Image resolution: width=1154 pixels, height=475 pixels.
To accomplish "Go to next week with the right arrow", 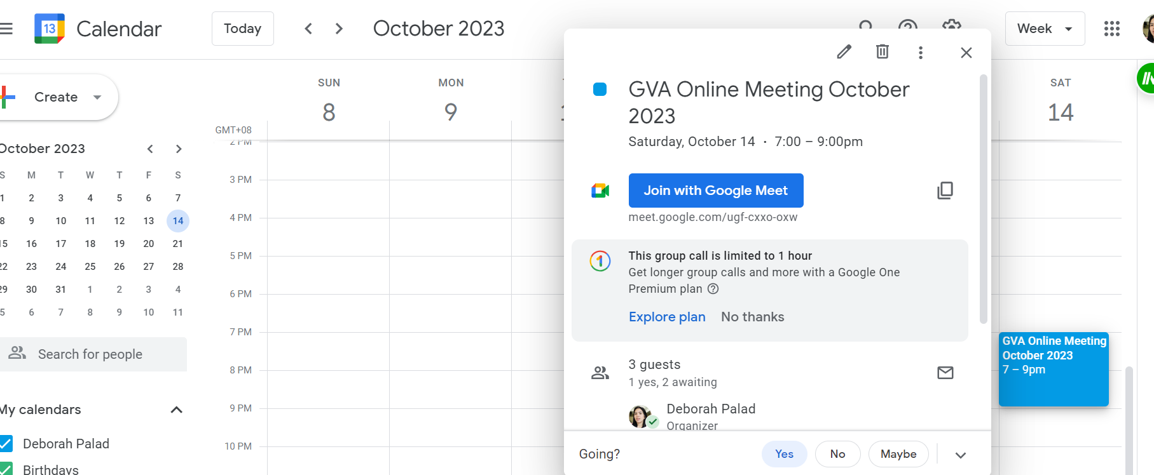I will tap(339, 29).
